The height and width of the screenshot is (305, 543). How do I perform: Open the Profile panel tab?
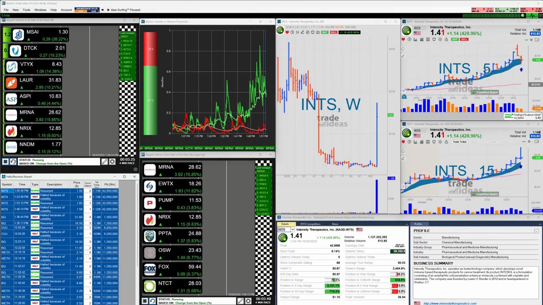click(418, 224)
